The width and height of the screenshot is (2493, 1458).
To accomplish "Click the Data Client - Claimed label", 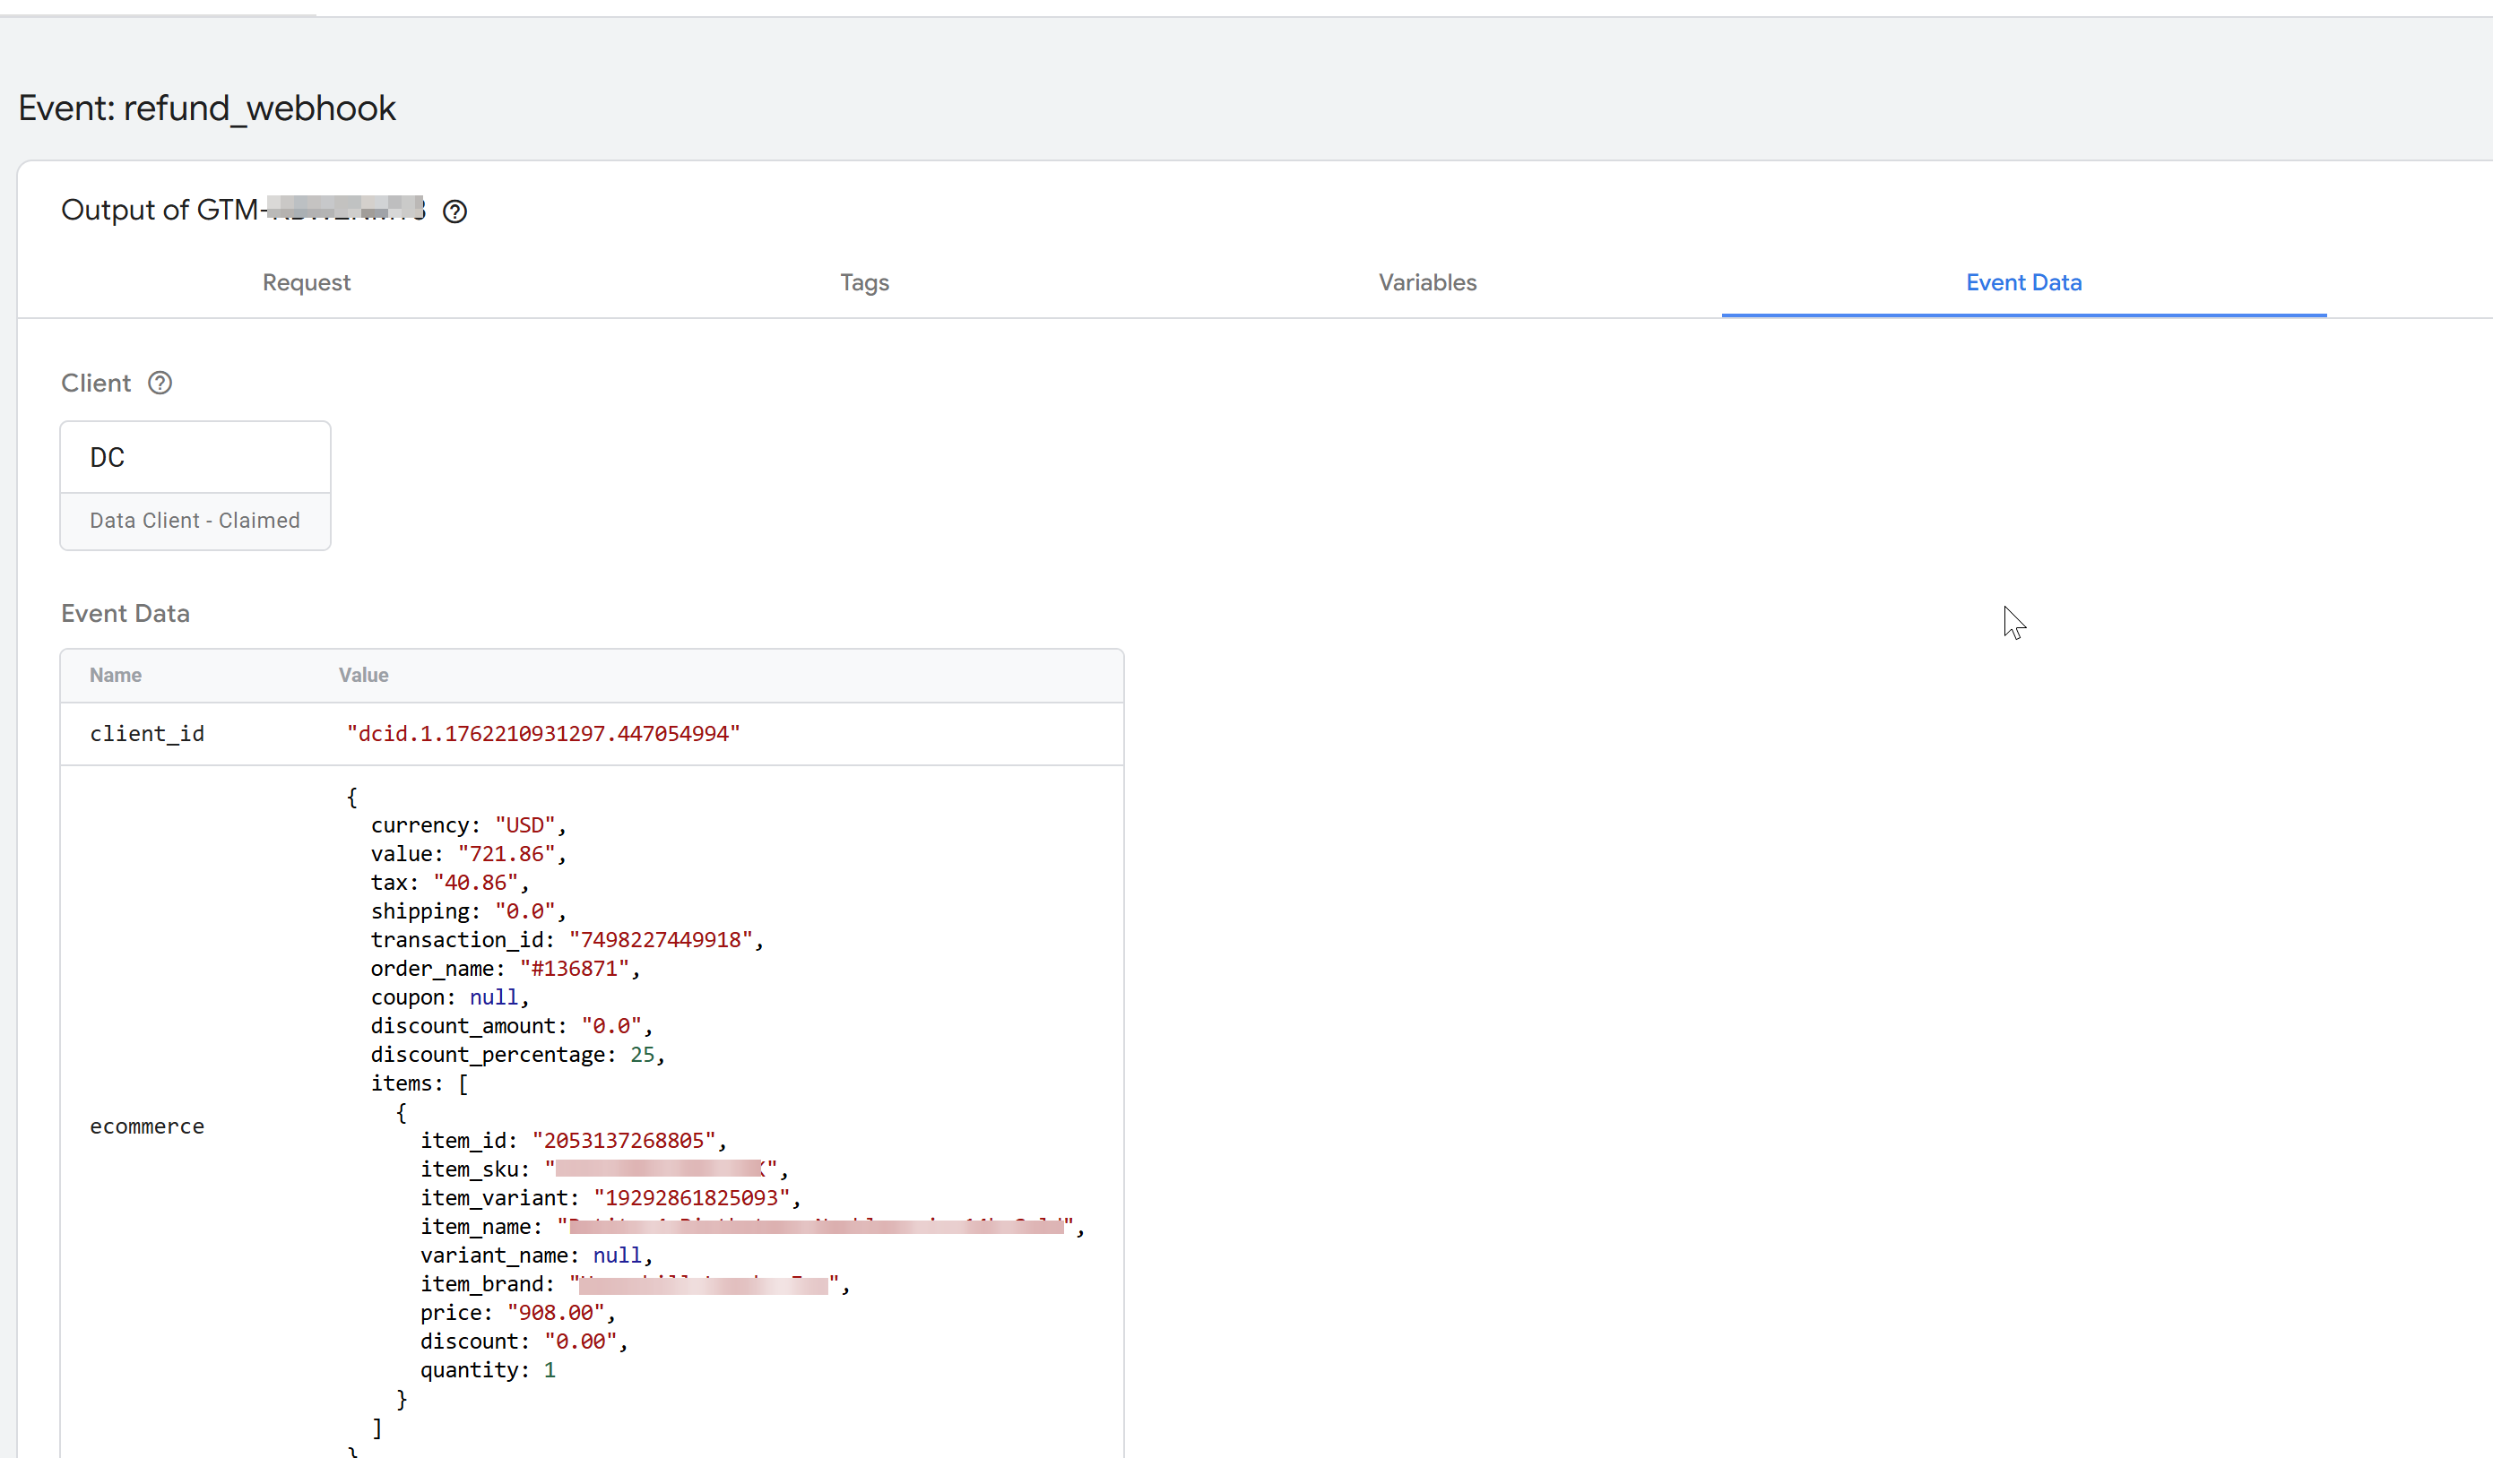I will tap(195, 521).
